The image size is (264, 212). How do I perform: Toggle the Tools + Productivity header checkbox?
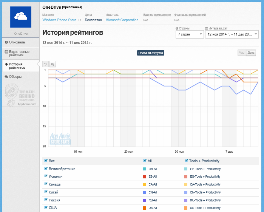tap(186, 161)
